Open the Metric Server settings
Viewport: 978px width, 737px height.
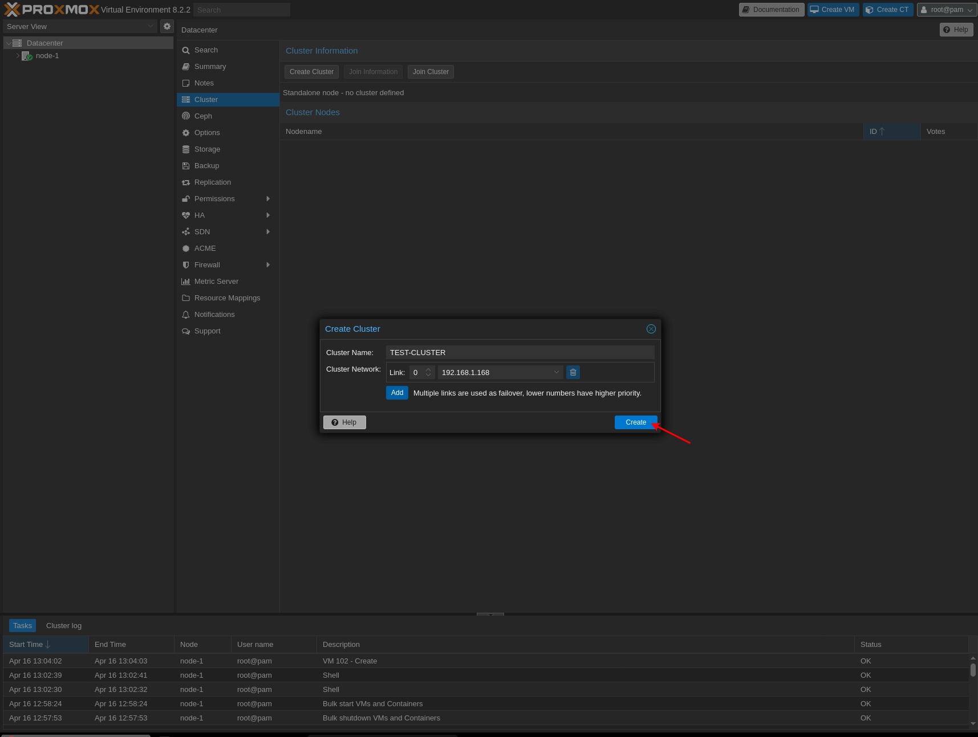click(x=216, y=281)
